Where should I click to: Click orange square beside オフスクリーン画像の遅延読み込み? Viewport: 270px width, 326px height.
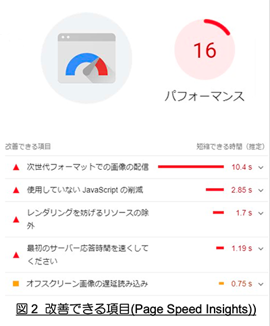(x=16, y=283)
